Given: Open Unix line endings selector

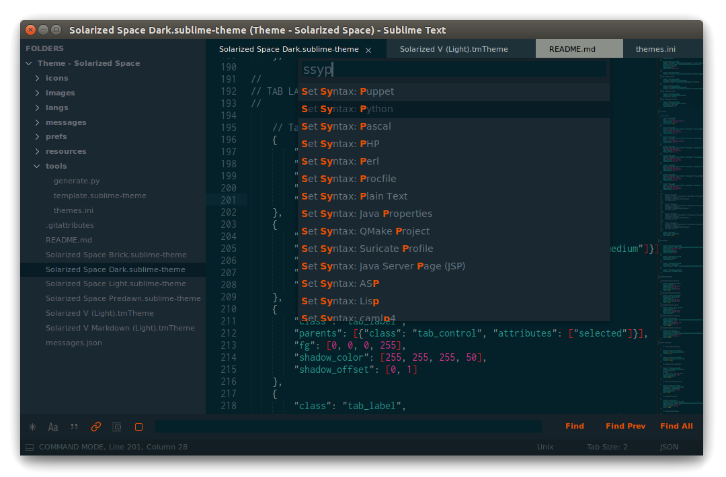Looking at the screenshot, I should pyautogui.click(x=545, y=447).
